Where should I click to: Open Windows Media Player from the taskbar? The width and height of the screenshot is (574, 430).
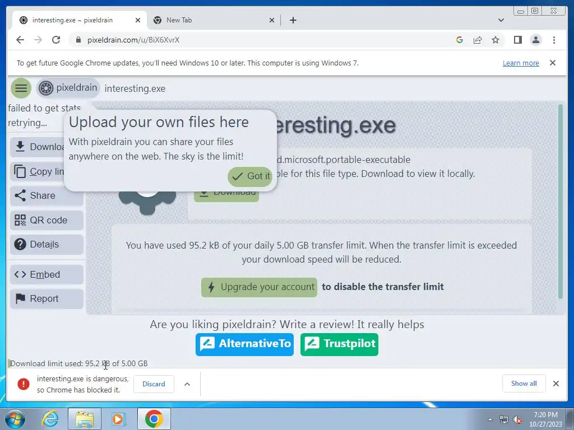pyautogui.click(x=118, y=419)
